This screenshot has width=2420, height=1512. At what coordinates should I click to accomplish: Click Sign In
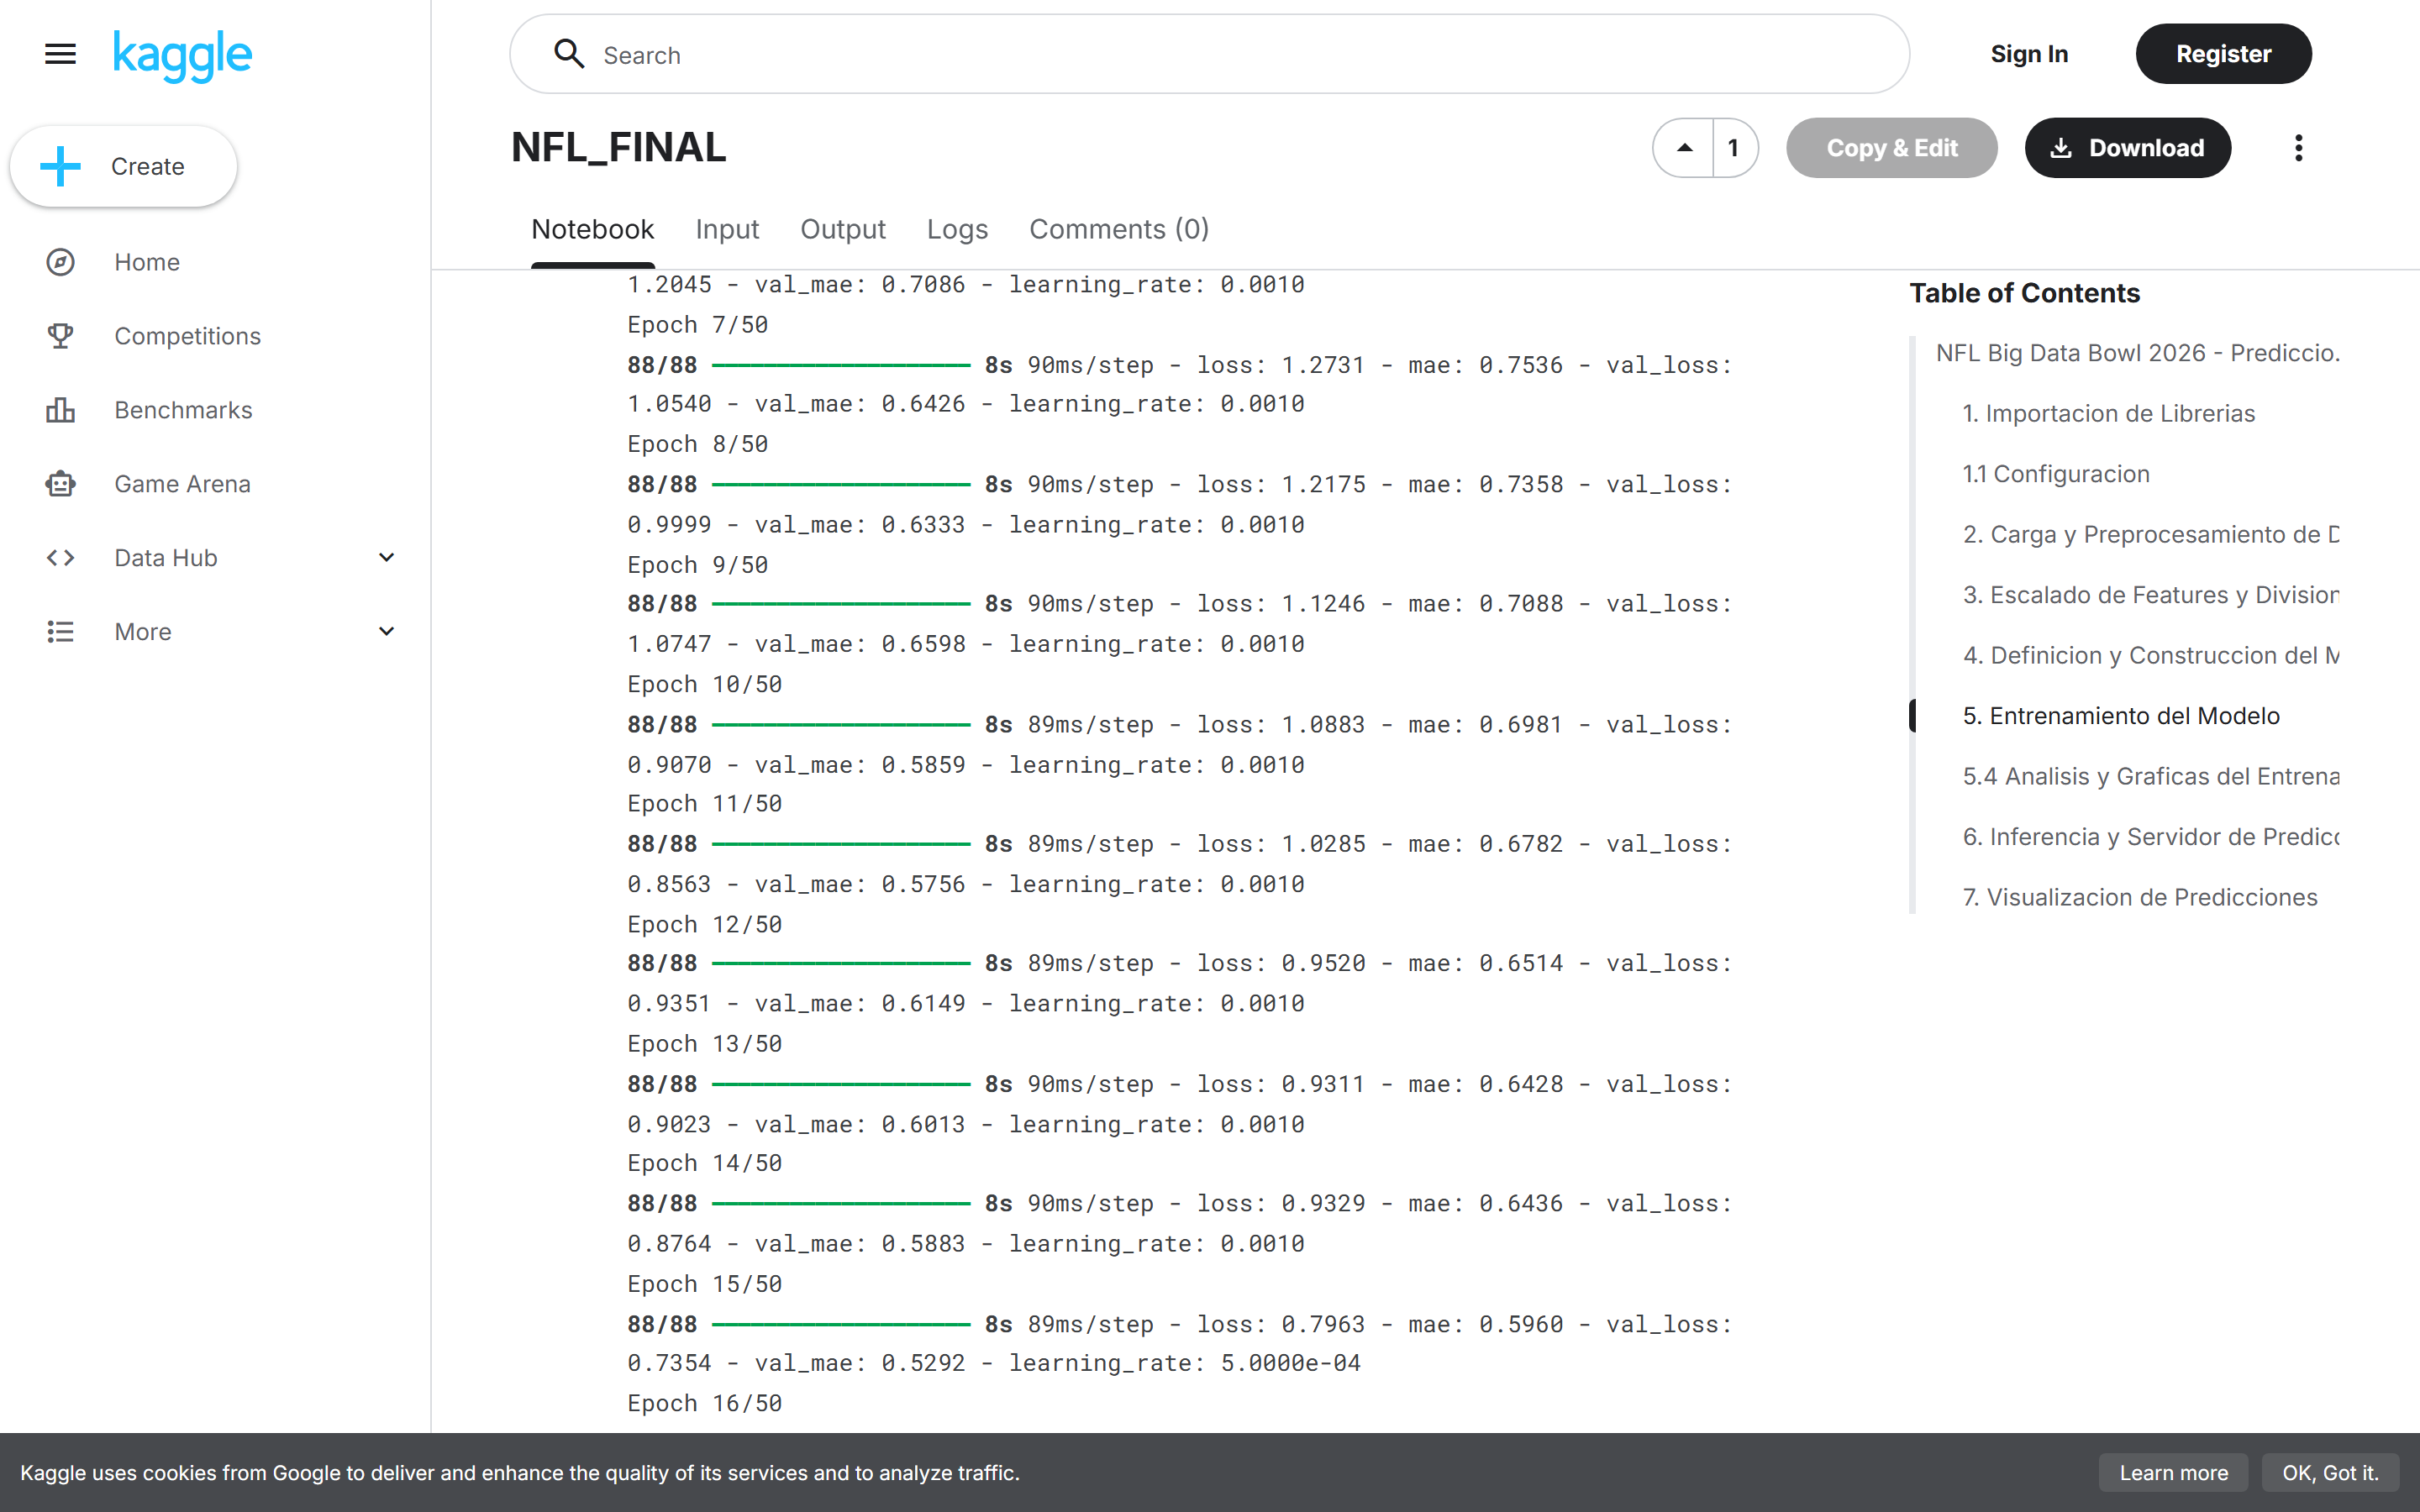point(2029,54)
